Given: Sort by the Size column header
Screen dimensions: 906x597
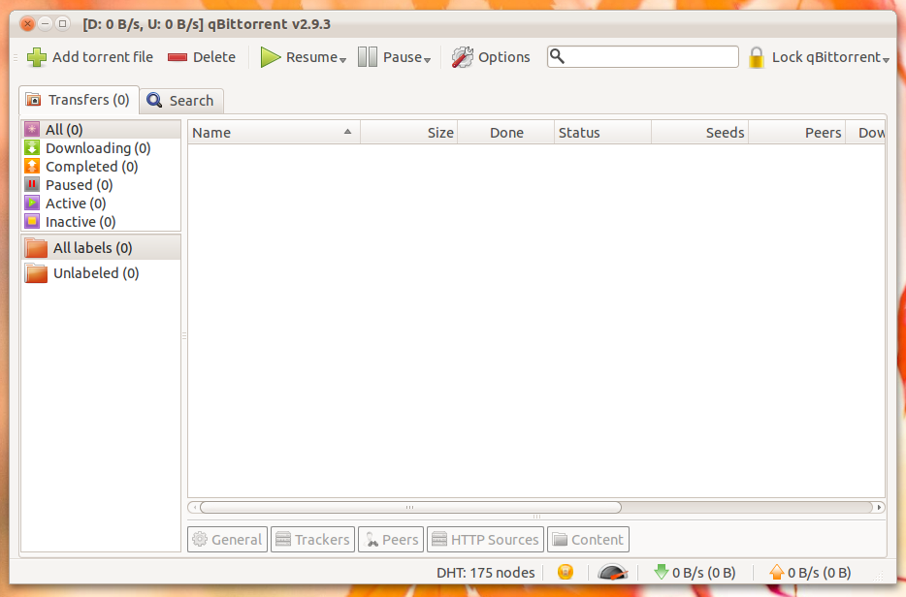Looking at the screenshot, I should tap(408, 132).
